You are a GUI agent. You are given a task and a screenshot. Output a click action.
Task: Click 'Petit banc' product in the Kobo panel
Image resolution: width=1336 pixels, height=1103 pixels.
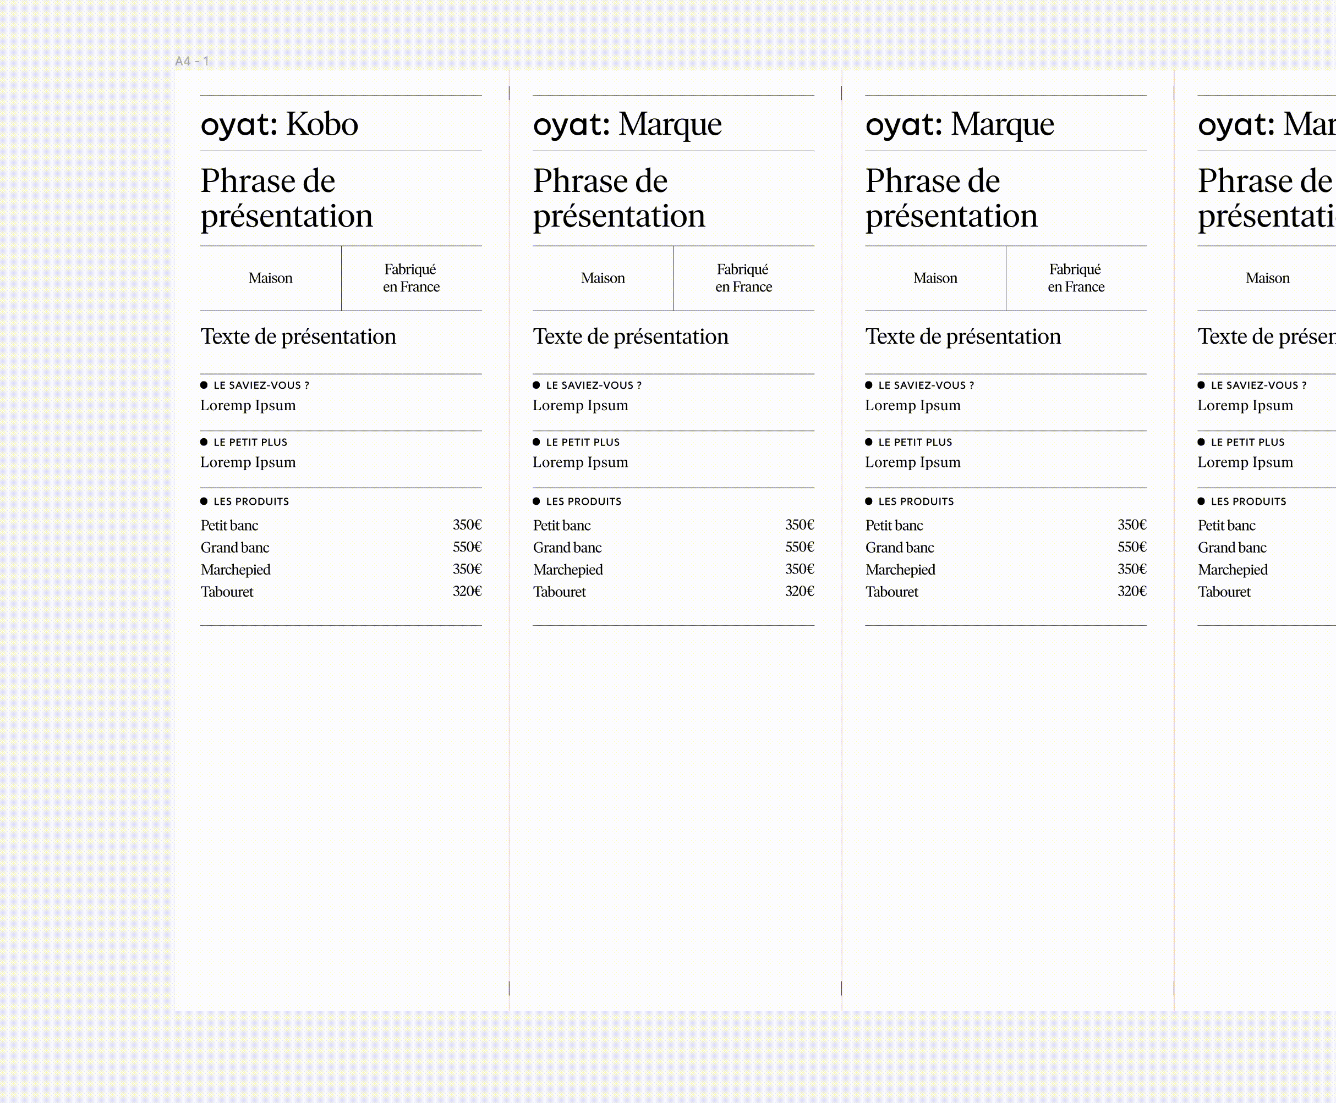(229, 526)
